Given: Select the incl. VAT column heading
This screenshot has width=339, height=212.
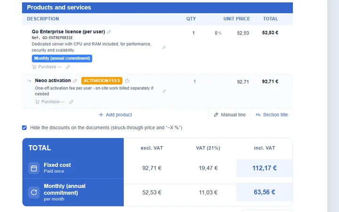Looking at the screenshot, I should [265, 148].
